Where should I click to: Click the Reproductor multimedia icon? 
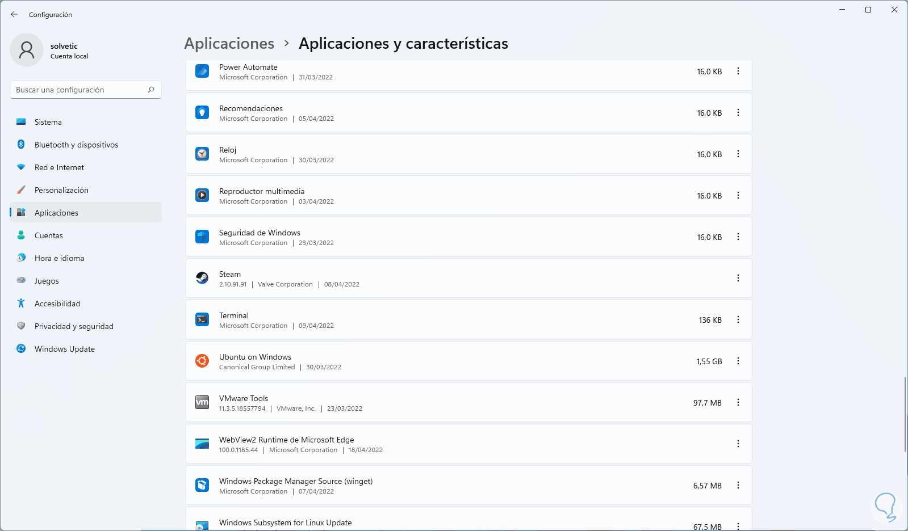pyautogui.click(x=202, y=195)
